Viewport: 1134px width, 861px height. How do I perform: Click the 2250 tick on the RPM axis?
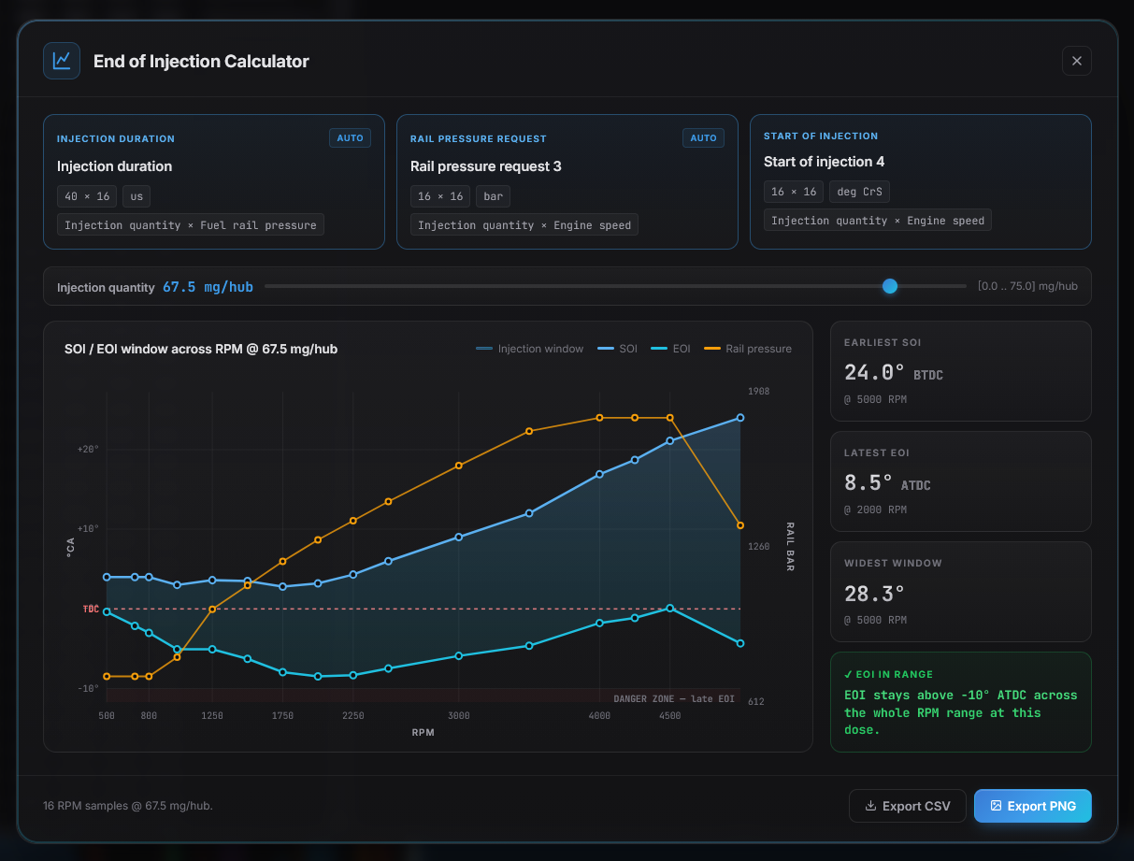[x=352, y=716]
